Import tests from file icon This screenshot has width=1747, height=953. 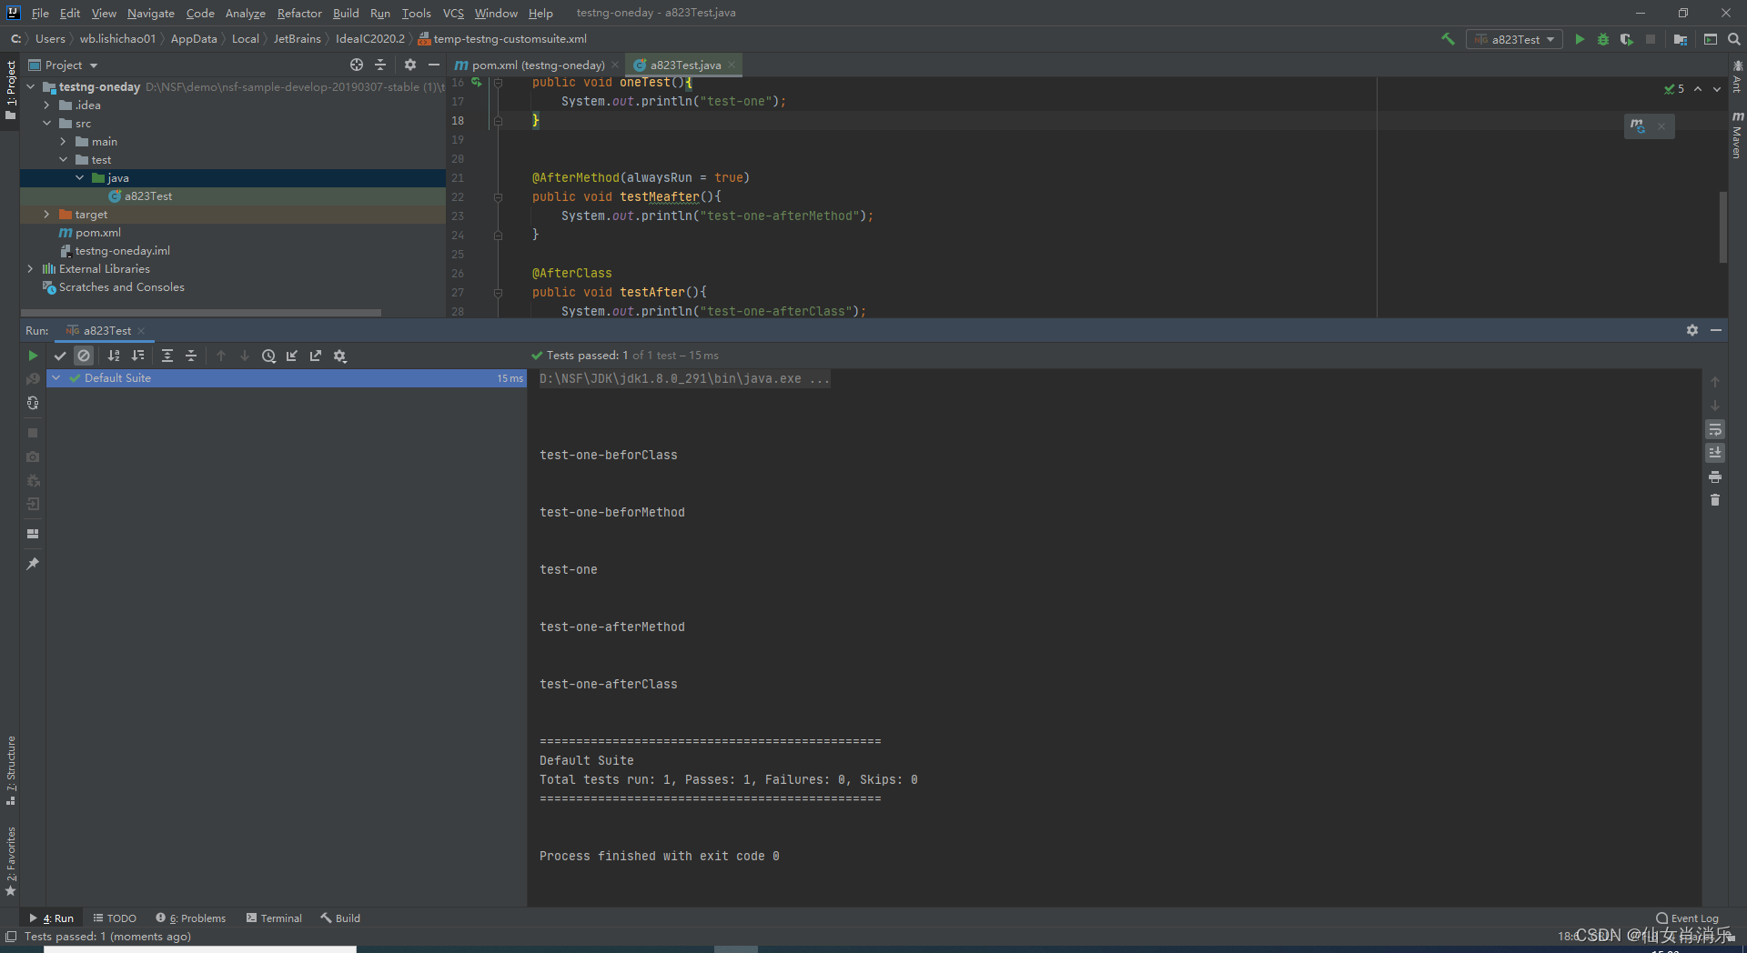(292, 356)
